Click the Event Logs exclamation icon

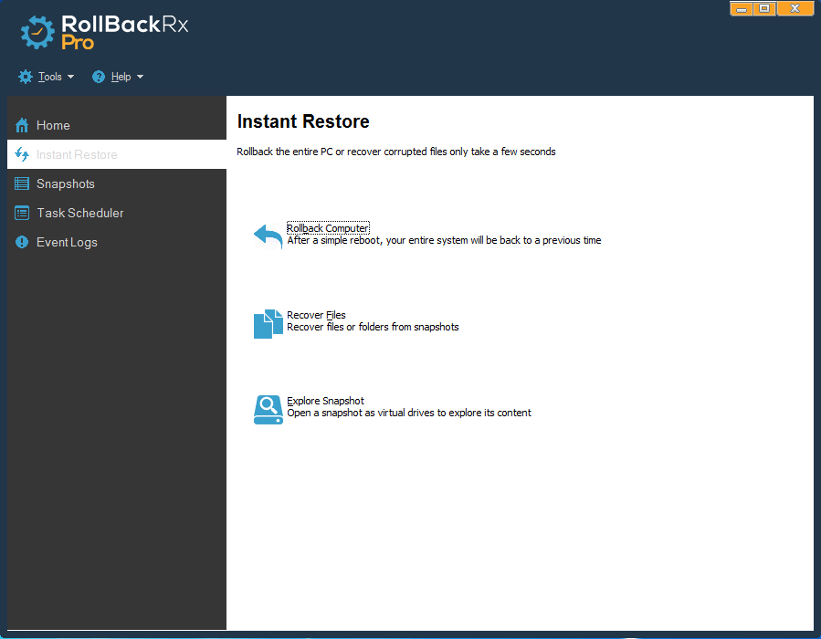[x=22, y=242]
